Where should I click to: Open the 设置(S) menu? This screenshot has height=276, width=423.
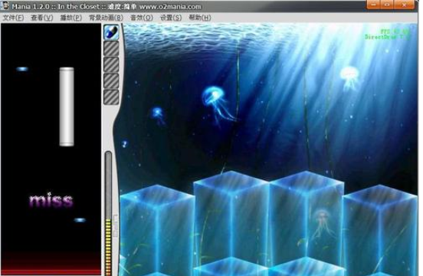pos(171,18)
